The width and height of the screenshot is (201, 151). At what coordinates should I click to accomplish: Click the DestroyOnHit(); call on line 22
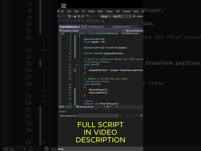tap(99, 92)
